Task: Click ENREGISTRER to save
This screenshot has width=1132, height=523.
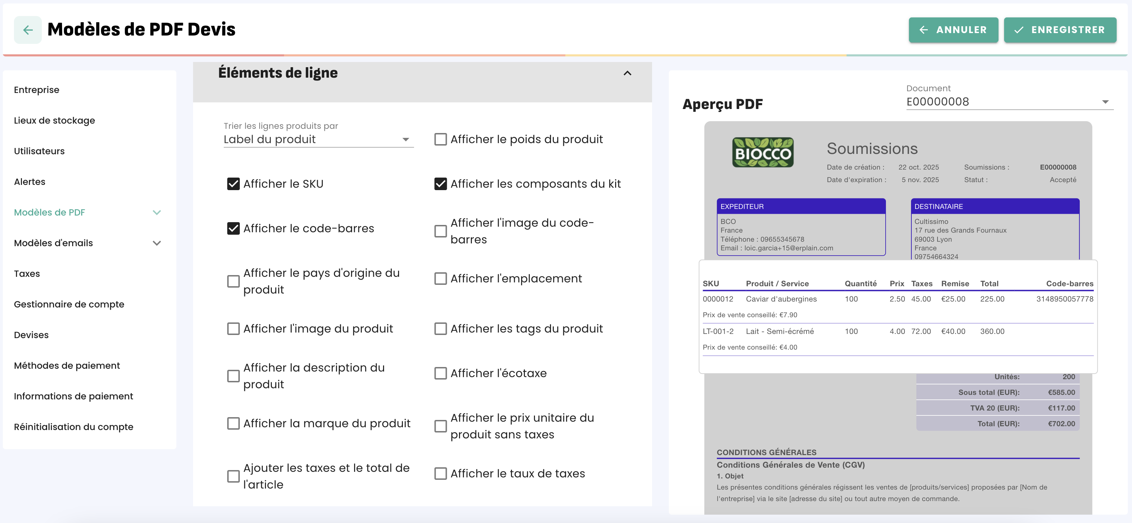Action: tap(1060, 30)
